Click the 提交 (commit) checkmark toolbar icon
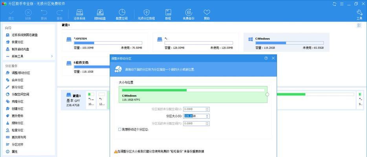367x157 pixels. pyautogui.click(x=11, y=15)
